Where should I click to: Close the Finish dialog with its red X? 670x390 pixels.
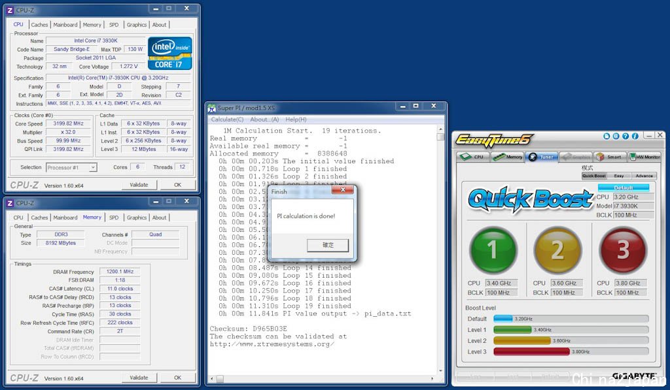343,190
